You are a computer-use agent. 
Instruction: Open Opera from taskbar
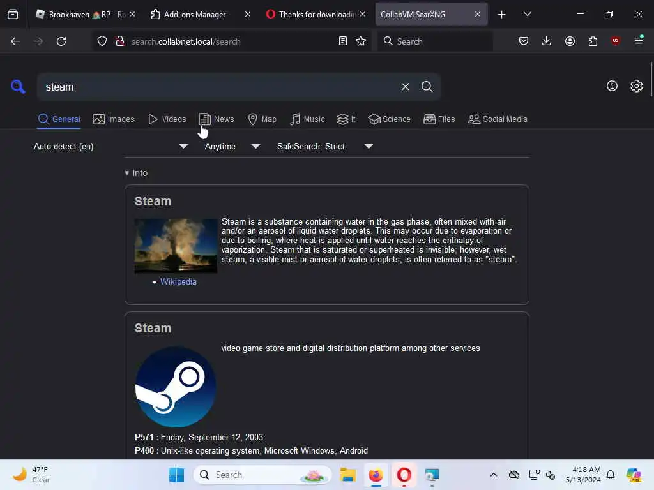pyautogui.click(x=404, y=475)
